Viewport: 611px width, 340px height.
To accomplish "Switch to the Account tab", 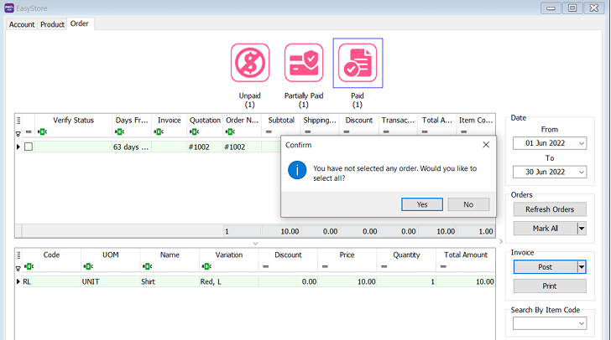I will [22, 24].
